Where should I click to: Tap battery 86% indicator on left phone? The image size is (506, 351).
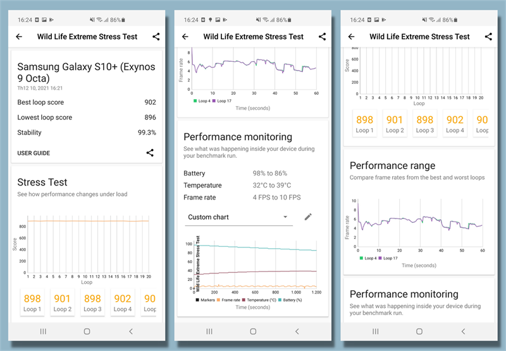(x=118, y=20)
